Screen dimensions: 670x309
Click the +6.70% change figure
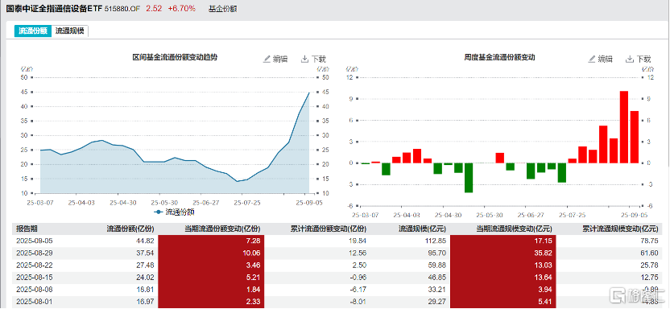point(182,8)
